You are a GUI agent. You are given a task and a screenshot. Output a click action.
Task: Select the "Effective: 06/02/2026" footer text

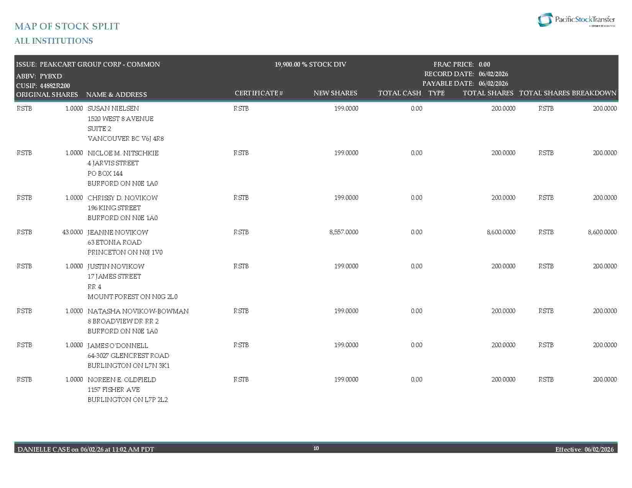585,449
